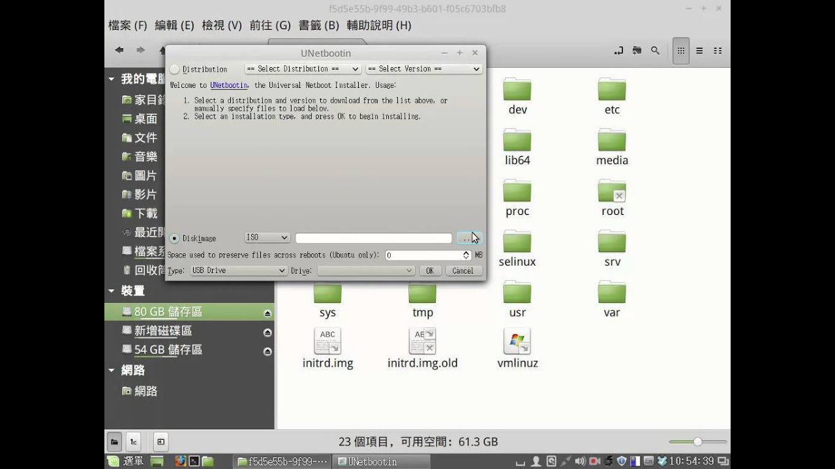
Task: Click the volume icon in system tray
Action: (x=580, y=461)
